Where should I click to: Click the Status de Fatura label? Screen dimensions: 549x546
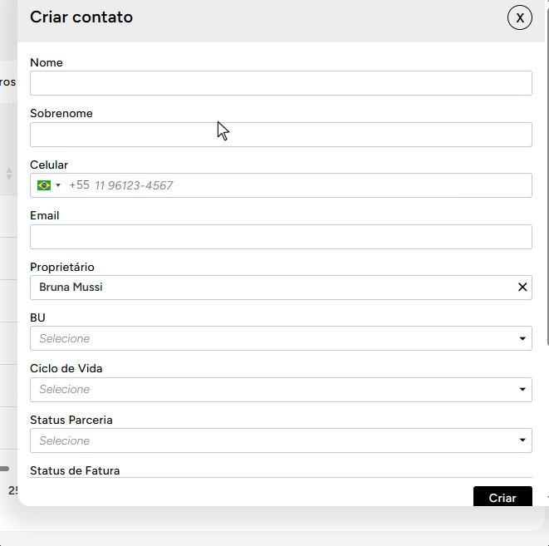pos(75,470)
